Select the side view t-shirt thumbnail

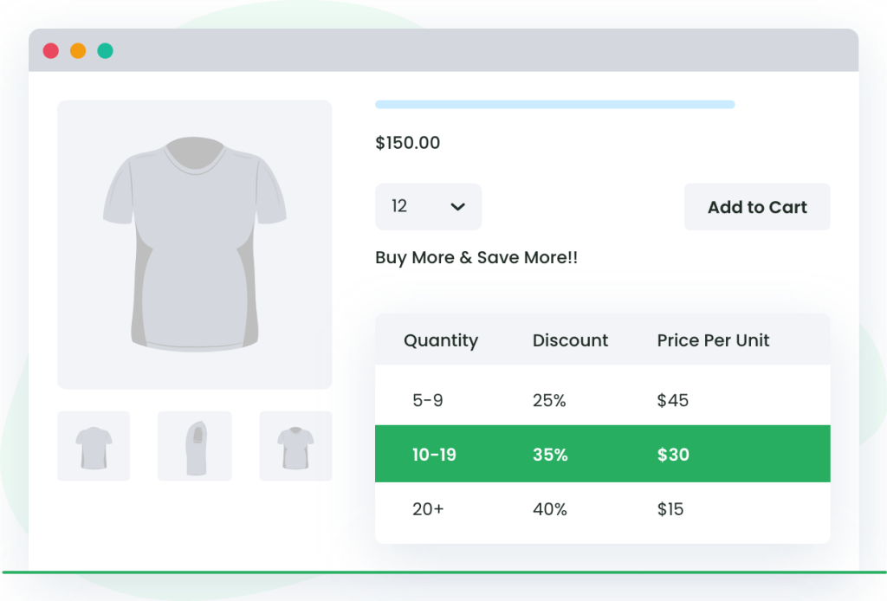tap(195, 446)
